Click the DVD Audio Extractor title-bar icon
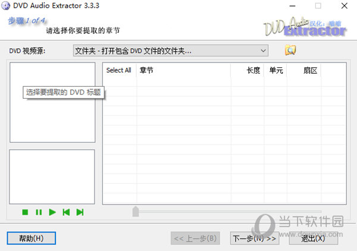Screen dimensions: 357x251 click(x=6, y=6)
